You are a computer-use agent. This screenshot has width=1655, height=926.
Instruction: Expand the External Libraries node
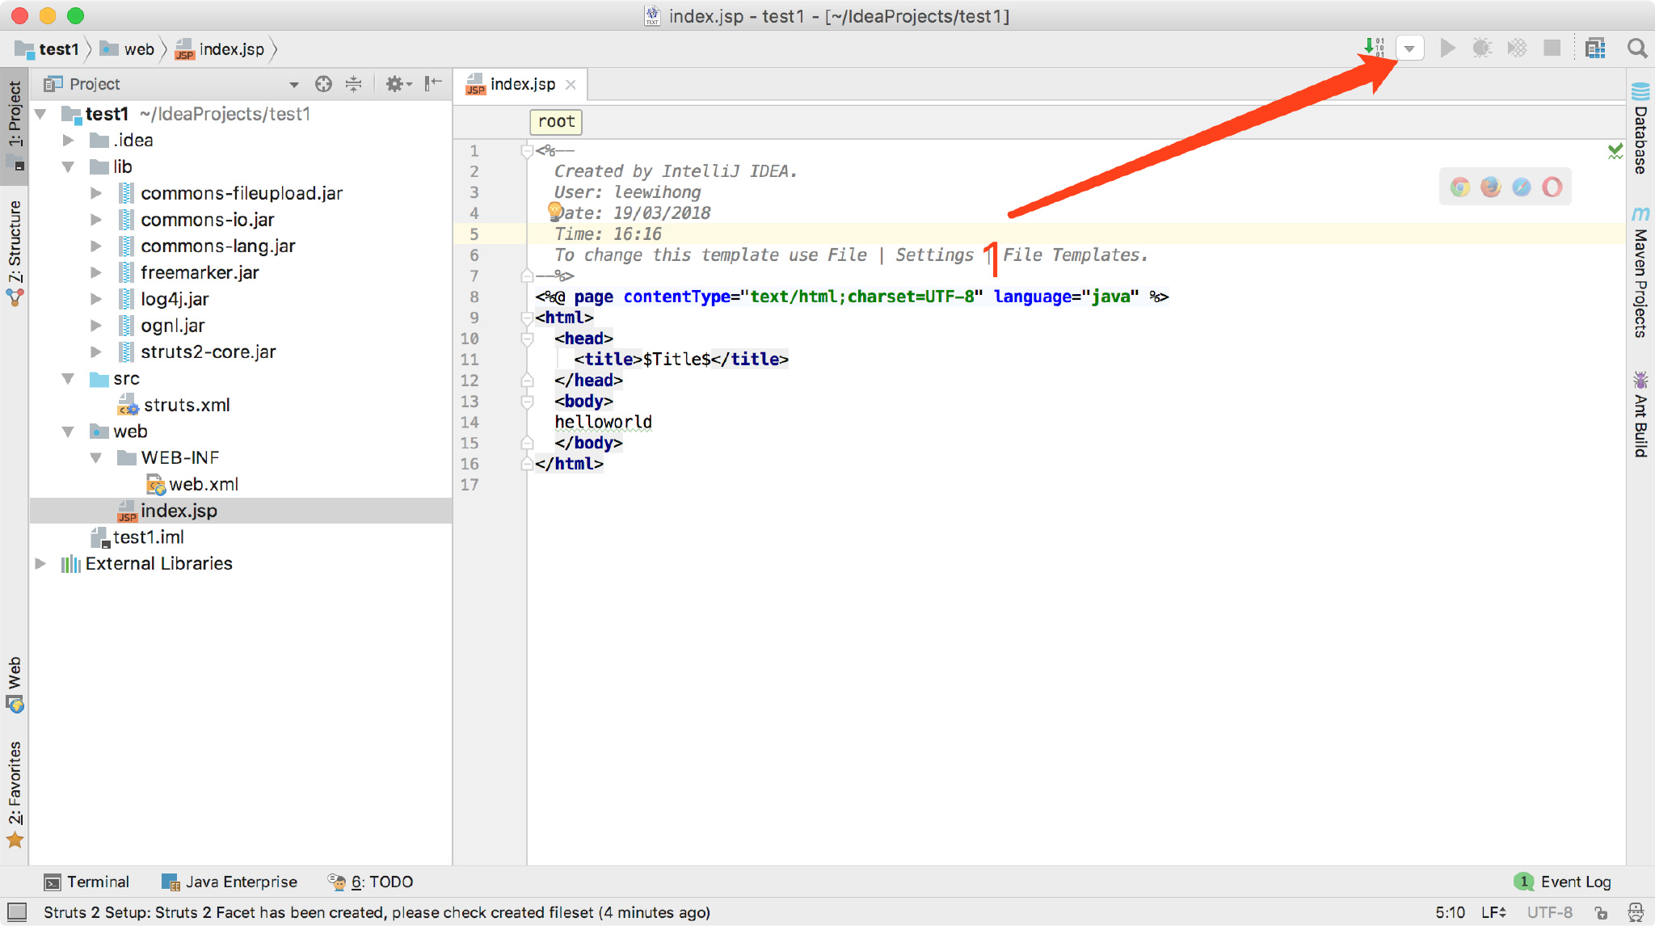40,564
